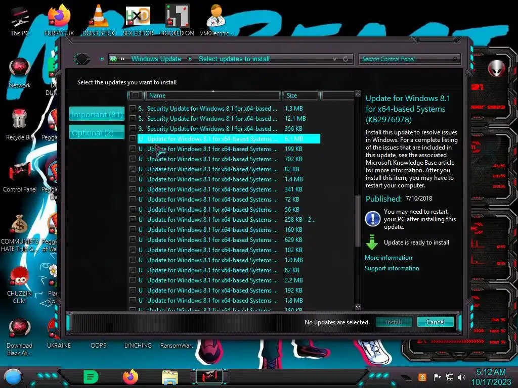Image resolution: width=518 pixels, height=388 pixels.
Task: Open the arrow after Windows Update breadcrumb
Action: click(x=190, y=59)
